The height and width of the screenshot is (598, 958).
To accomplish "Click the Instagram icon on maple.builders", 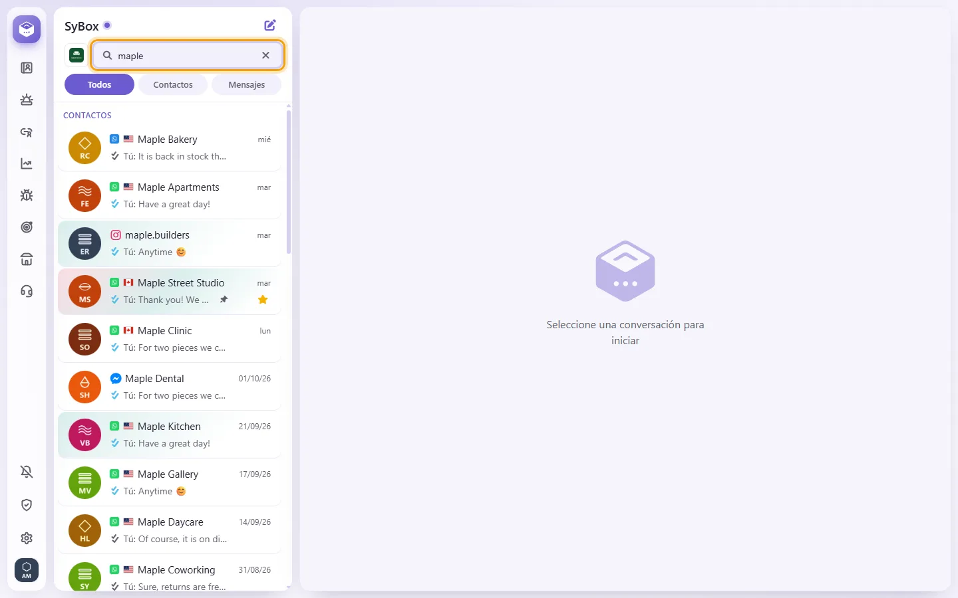I will tap(116, 235).
